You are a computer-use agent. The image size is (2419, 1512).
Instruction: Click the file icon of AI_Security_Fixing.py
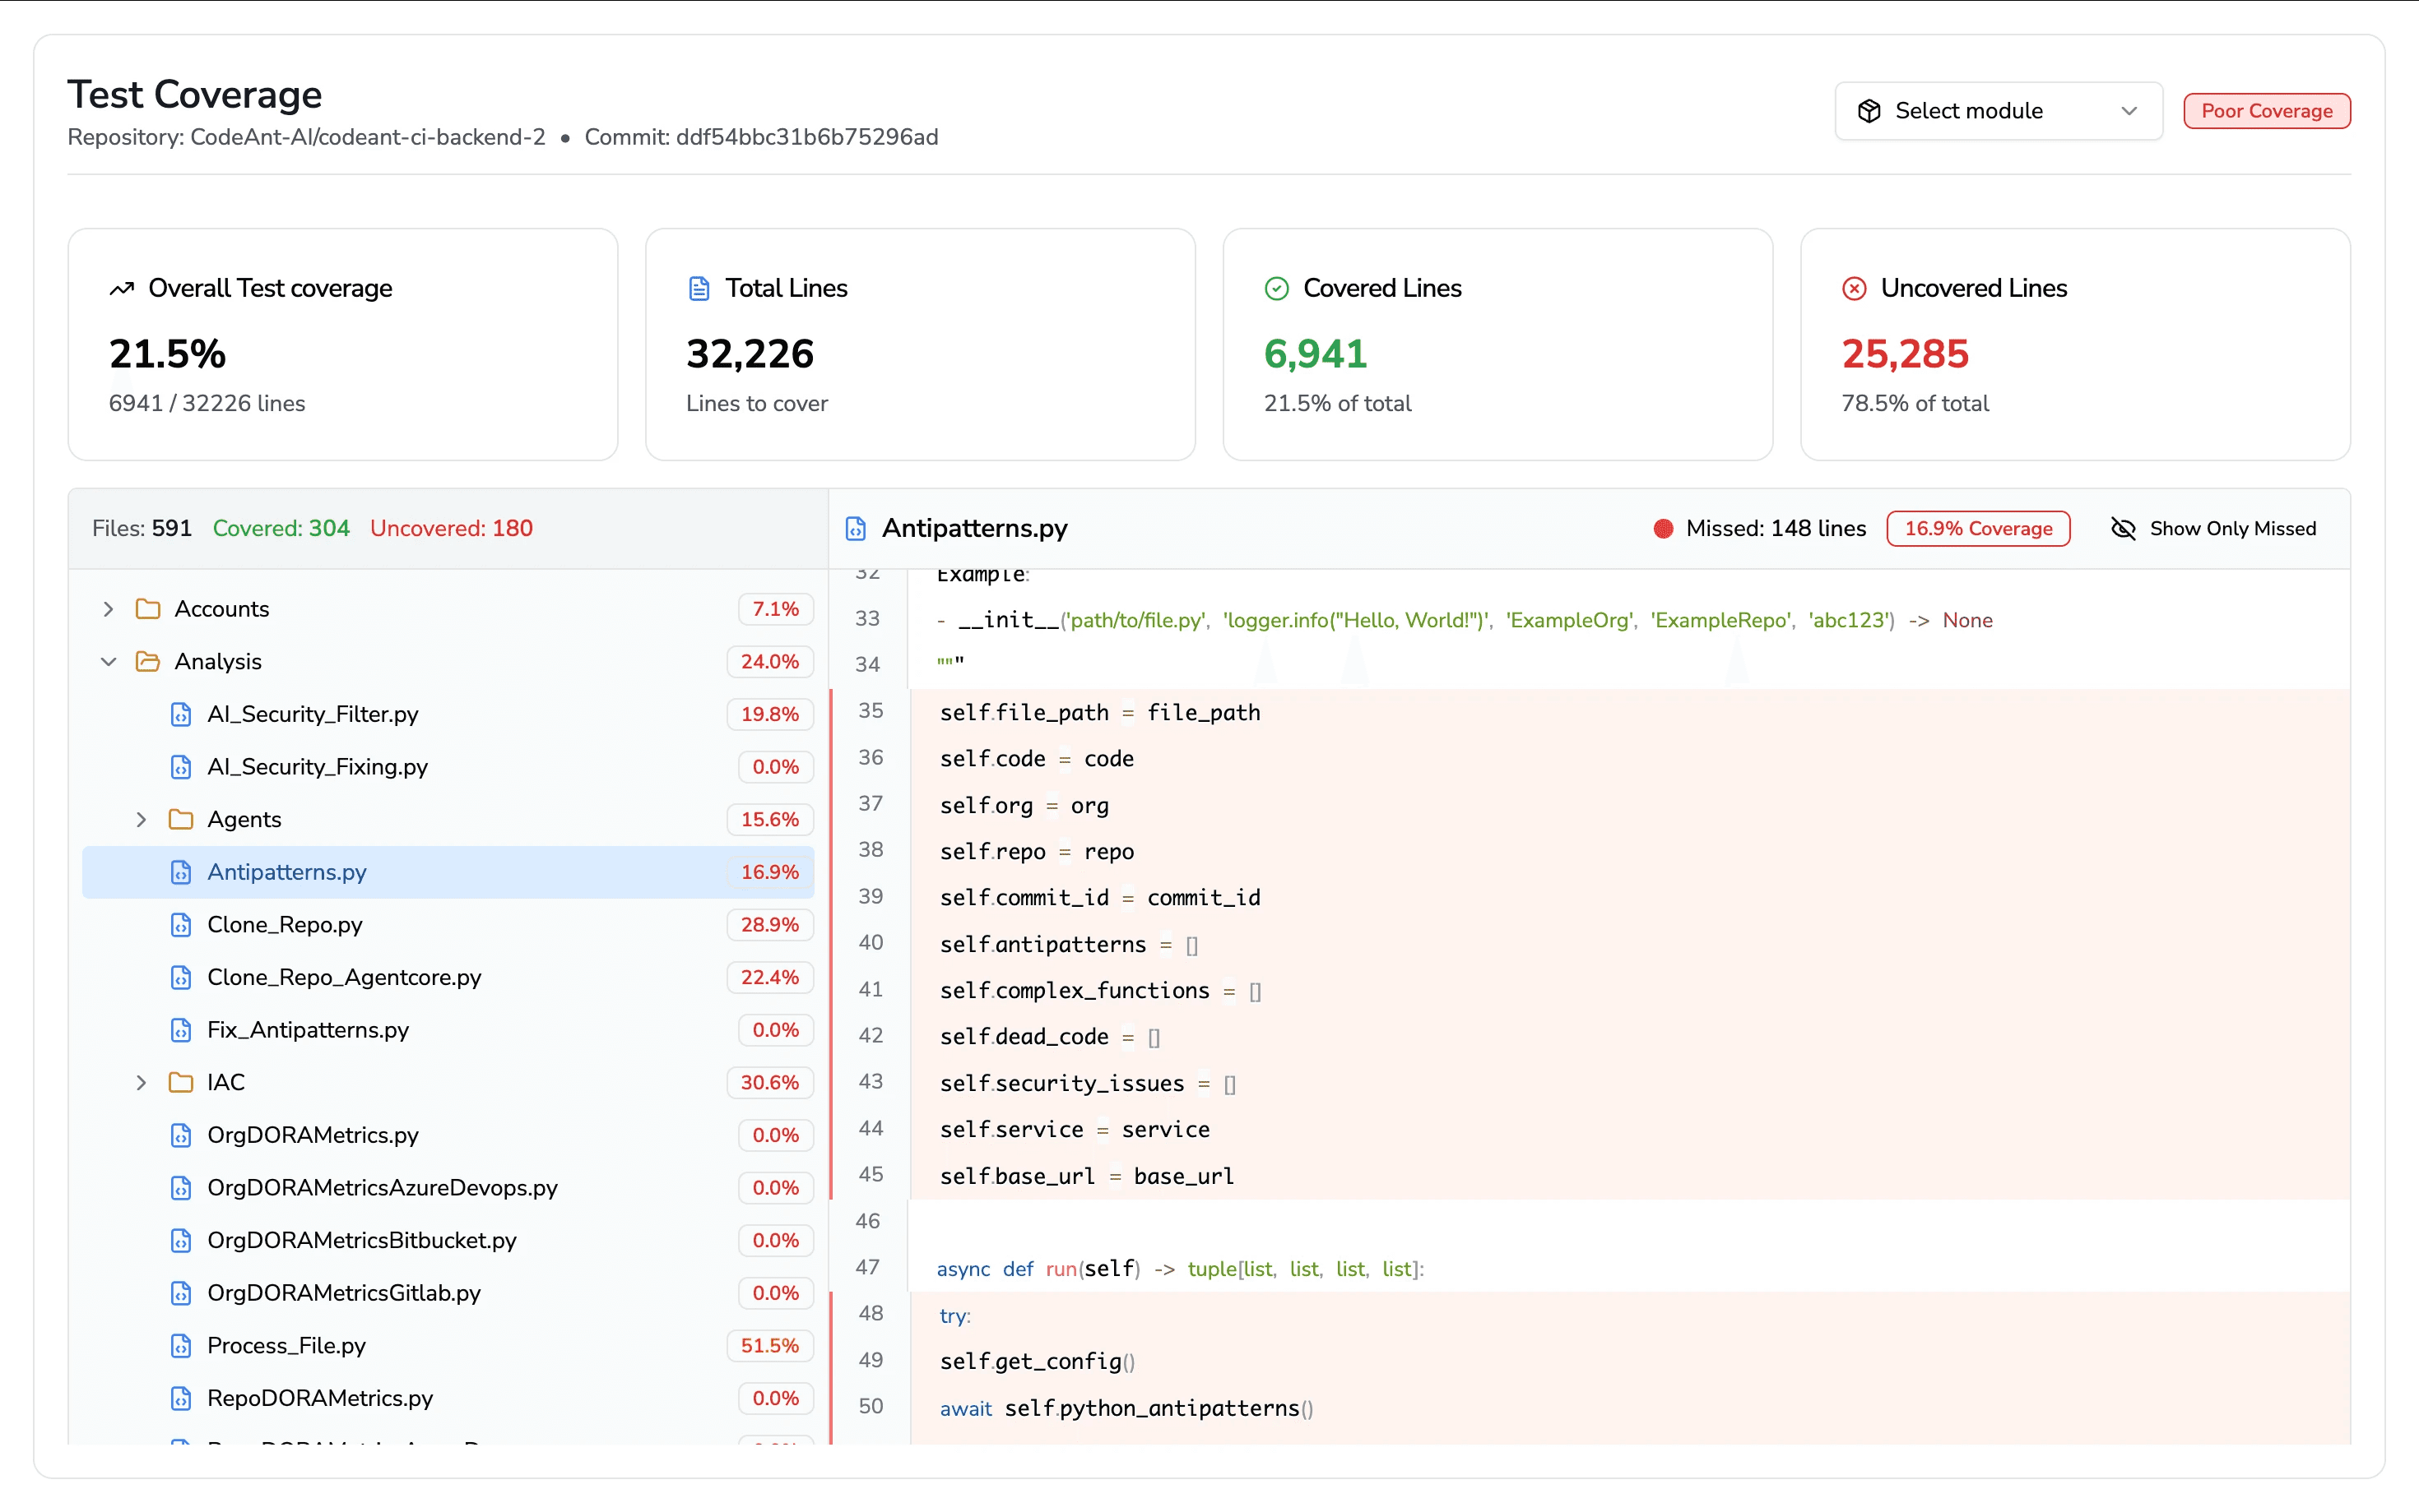tap(181, 767)
